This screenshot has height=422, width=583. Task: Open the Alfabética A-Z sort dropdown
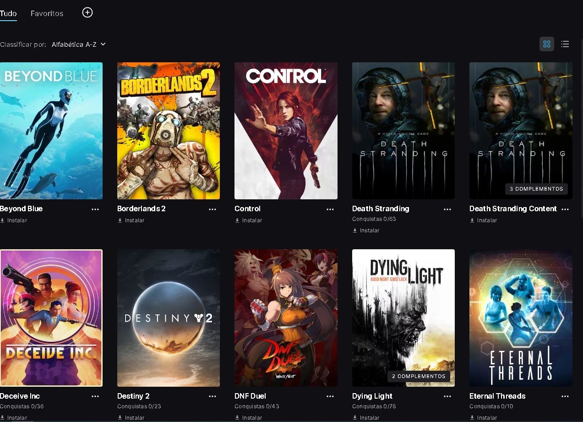coord(79,44)
